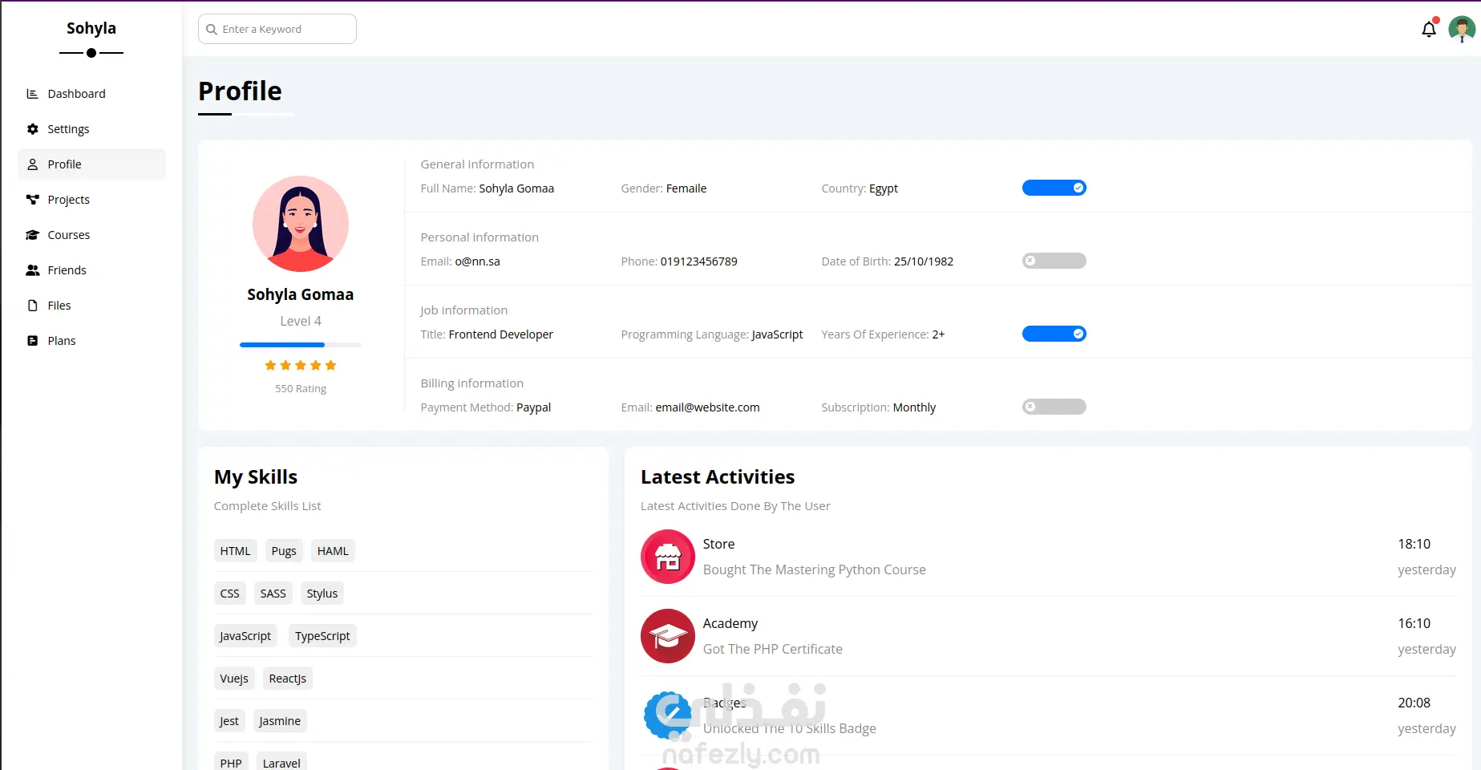Click the Courses graduation cap icon
This screenshot has width=1481, height=770.
pos(32,235)
